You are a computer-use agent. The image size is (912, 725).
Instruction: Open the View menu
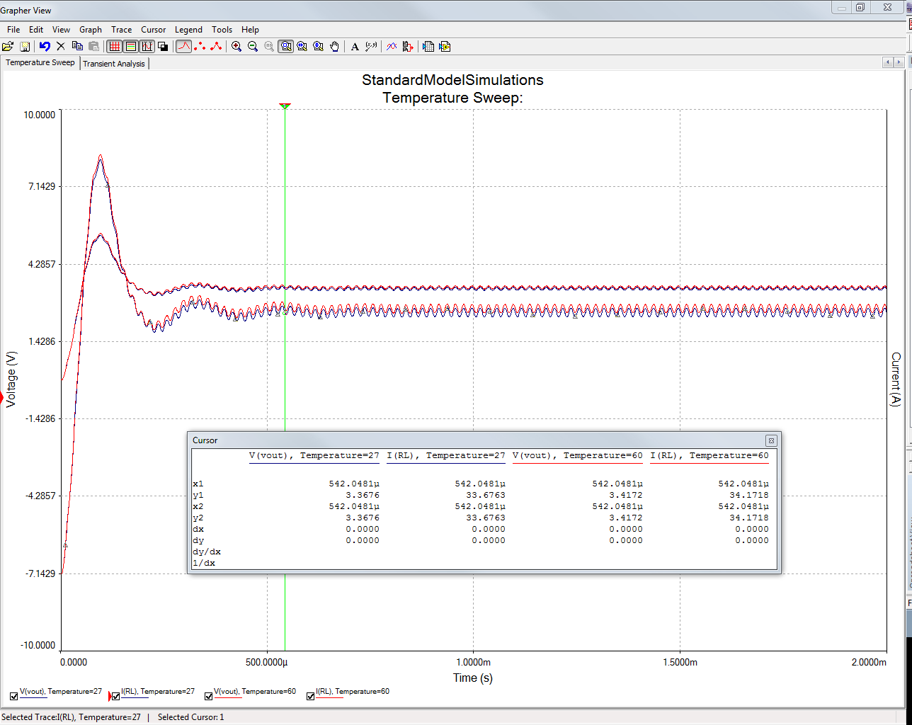pyautogui.click(x=62, y=30)
